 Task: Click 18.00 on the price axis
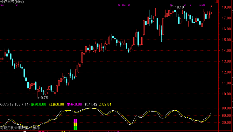[x=226, y=7]
